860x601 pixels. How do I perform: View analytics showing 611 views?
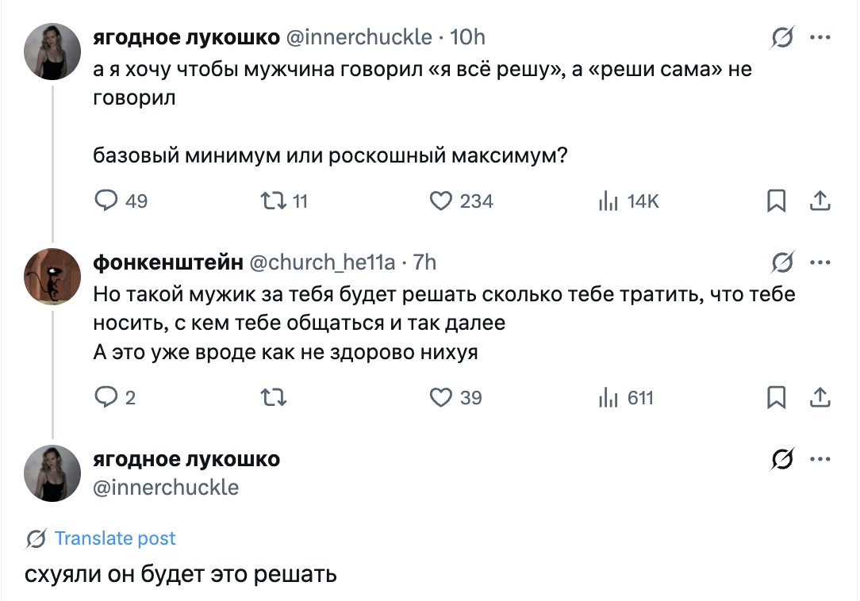click(x=608, y=397)
